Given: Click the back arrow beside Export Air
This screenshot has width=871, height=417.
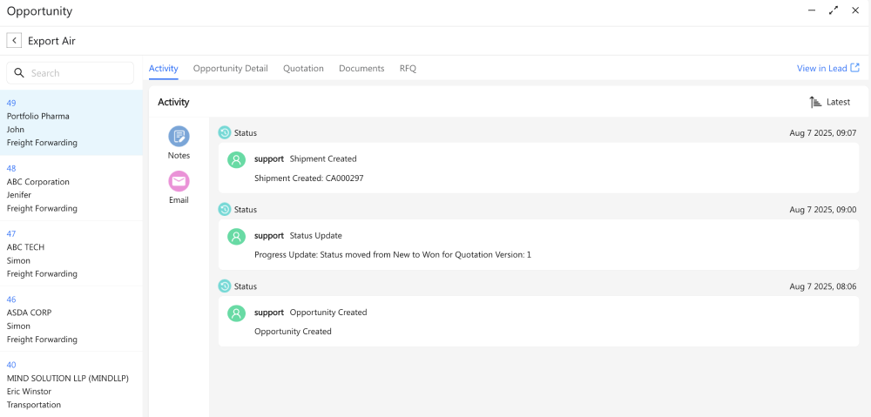Looking at the screenshot, I should (14, 41).
